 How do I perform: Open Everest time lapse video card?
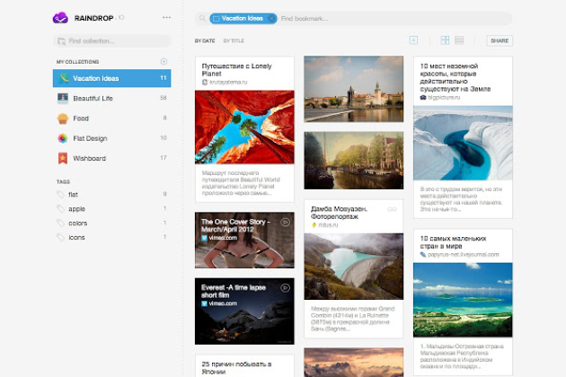pos(244,311)
